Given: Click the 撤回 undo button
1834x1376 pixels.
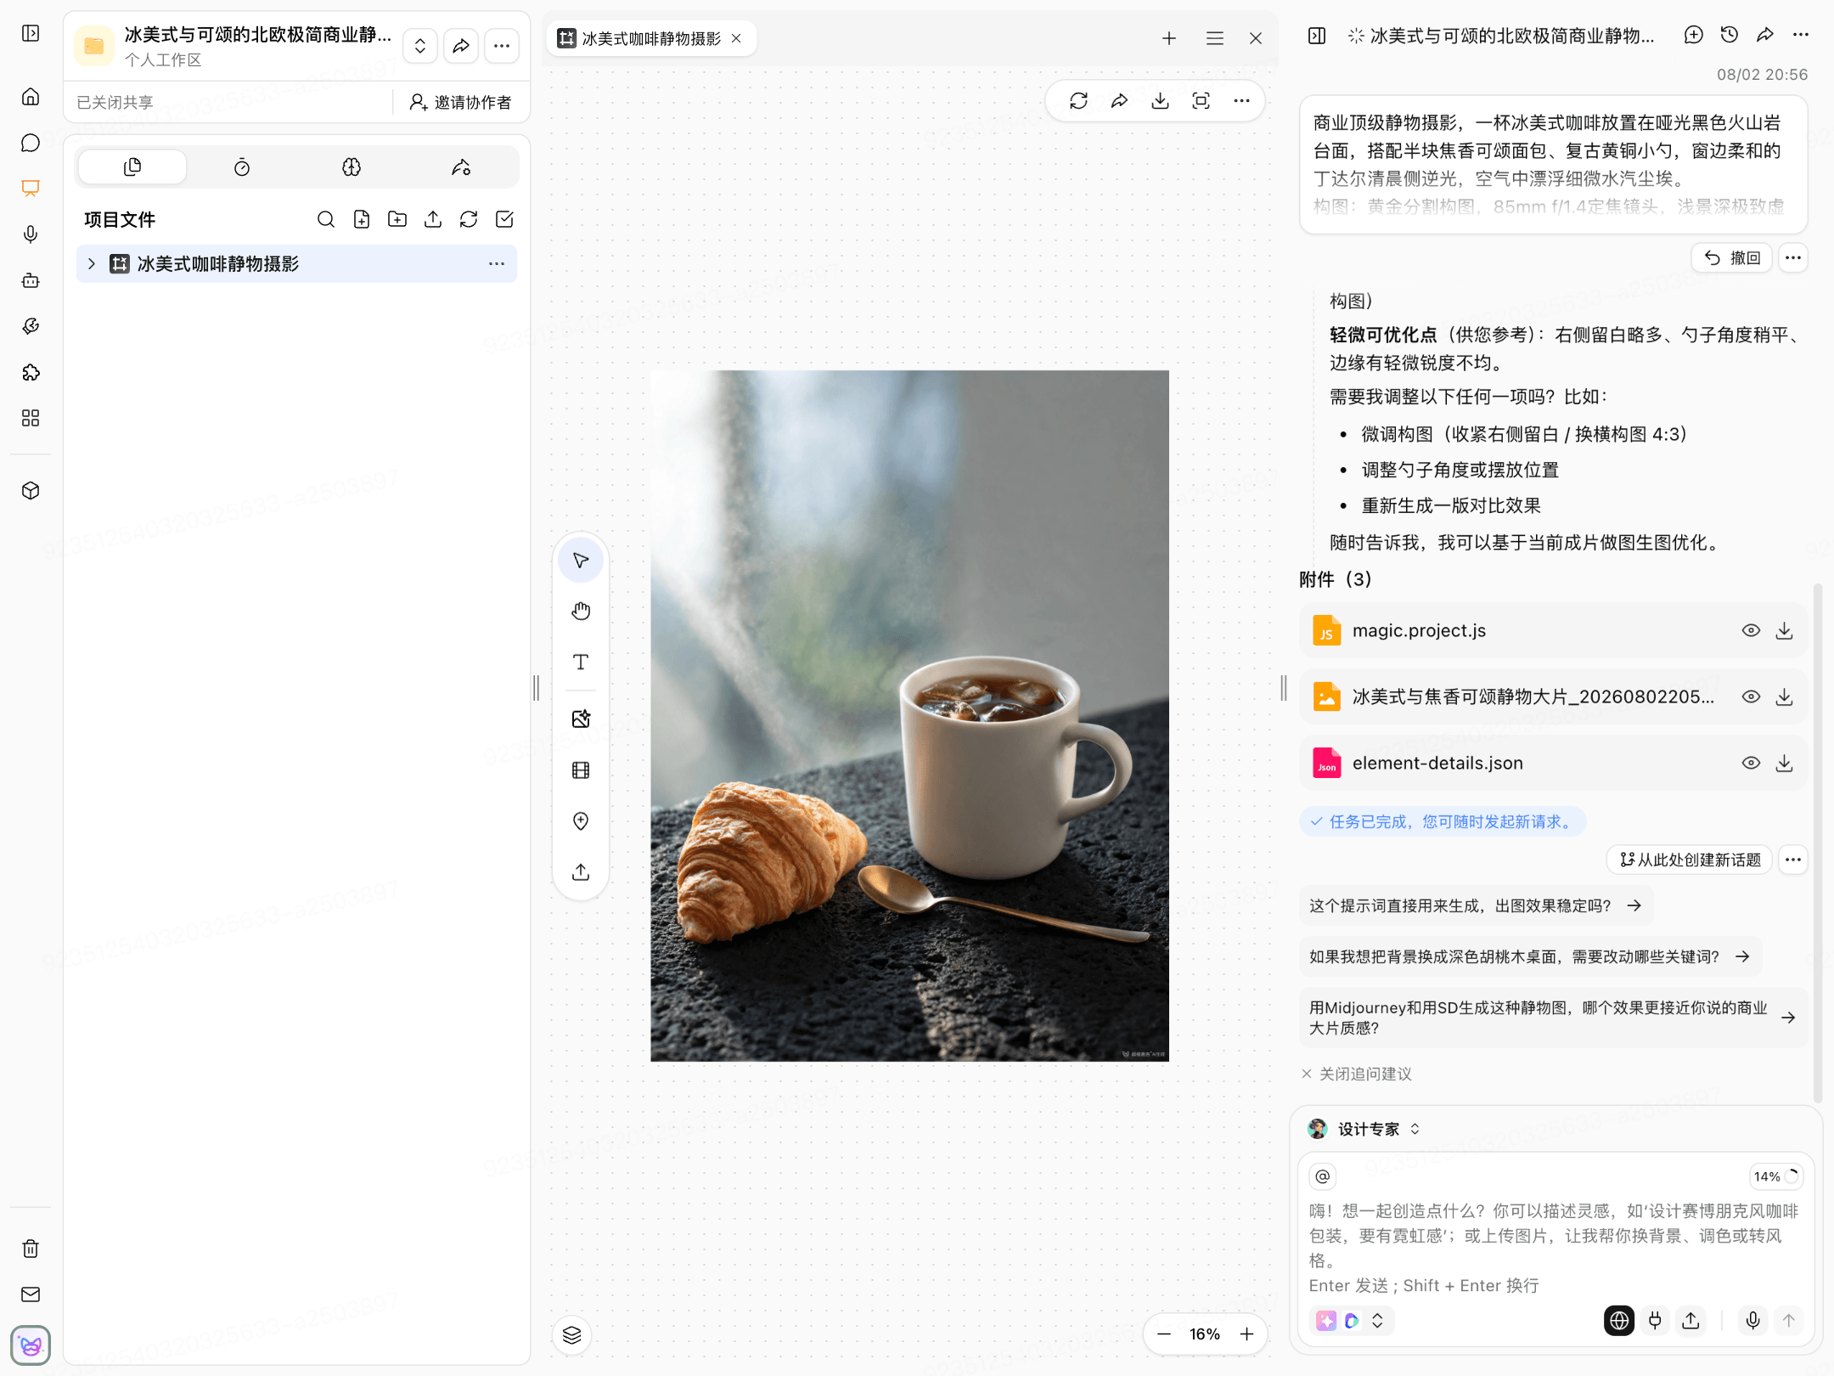Looking at the screenshot, I should coord(1732,258).
